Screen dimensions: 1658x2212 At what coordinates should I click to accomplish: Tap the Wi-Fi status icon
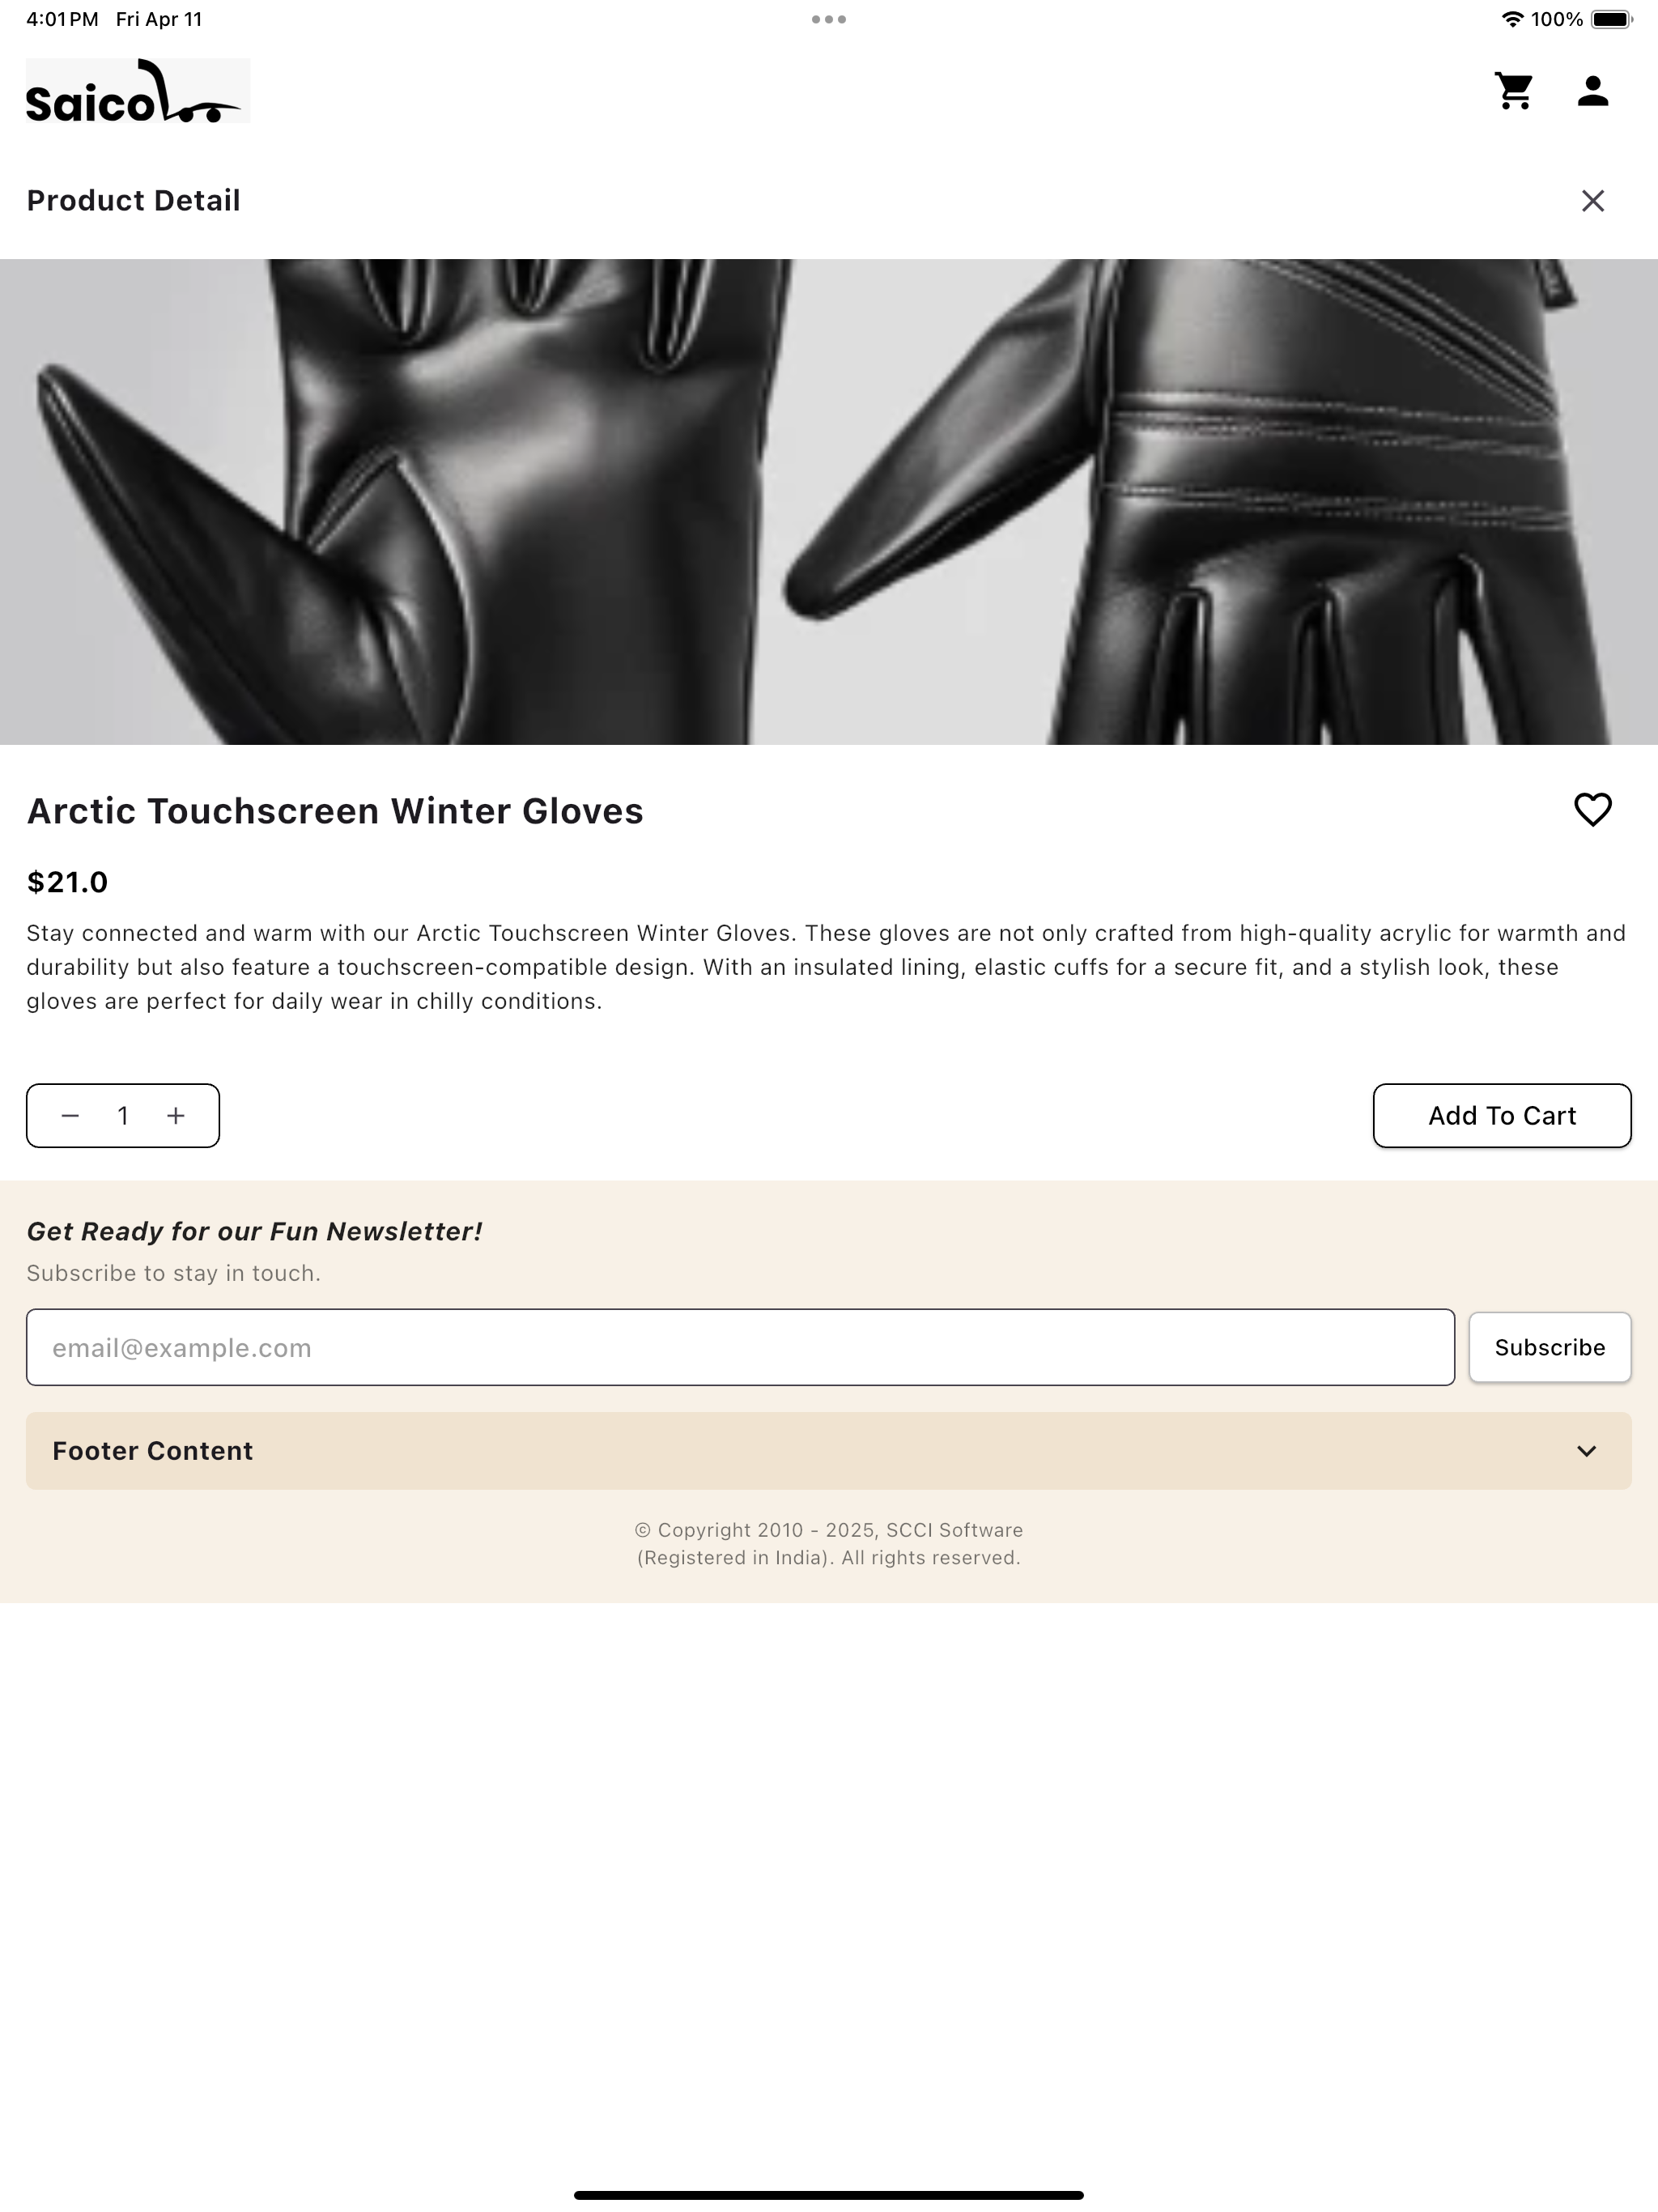[1512, 19]
